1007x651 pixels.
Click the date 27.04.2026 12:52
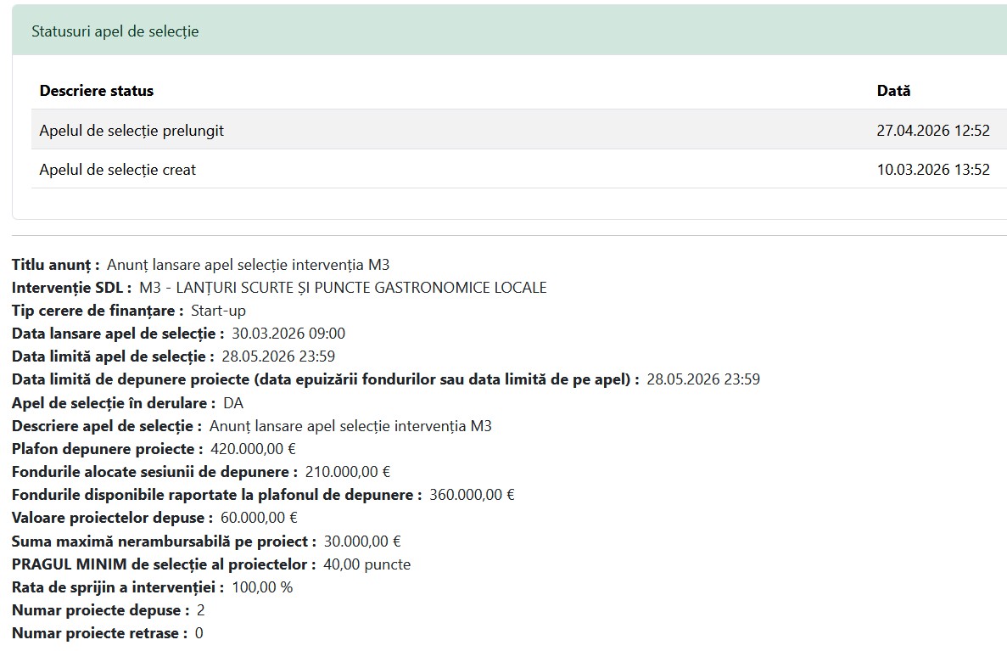(932, 131)
